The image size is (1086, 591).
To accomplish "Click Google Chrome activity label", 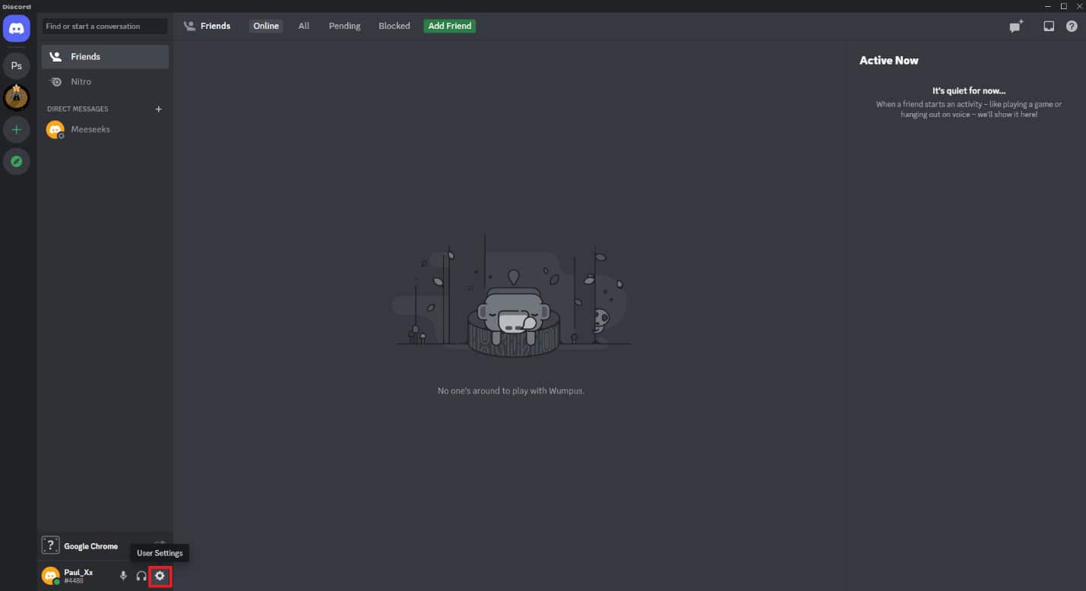I will 90,546.
